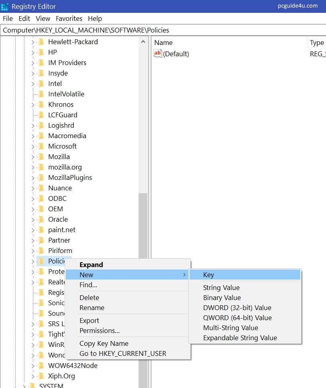The width and height of the screenshot is (326, 388).
Task: Click the registry path address bar
Action: tap(161, 30)
